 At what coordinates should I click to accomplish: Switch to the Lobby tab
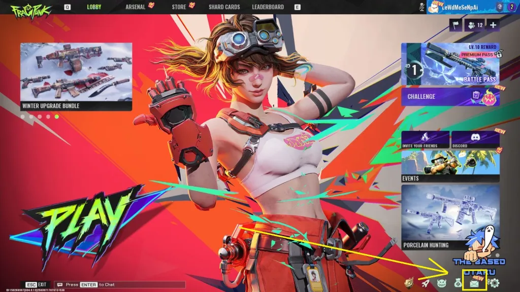94,7
